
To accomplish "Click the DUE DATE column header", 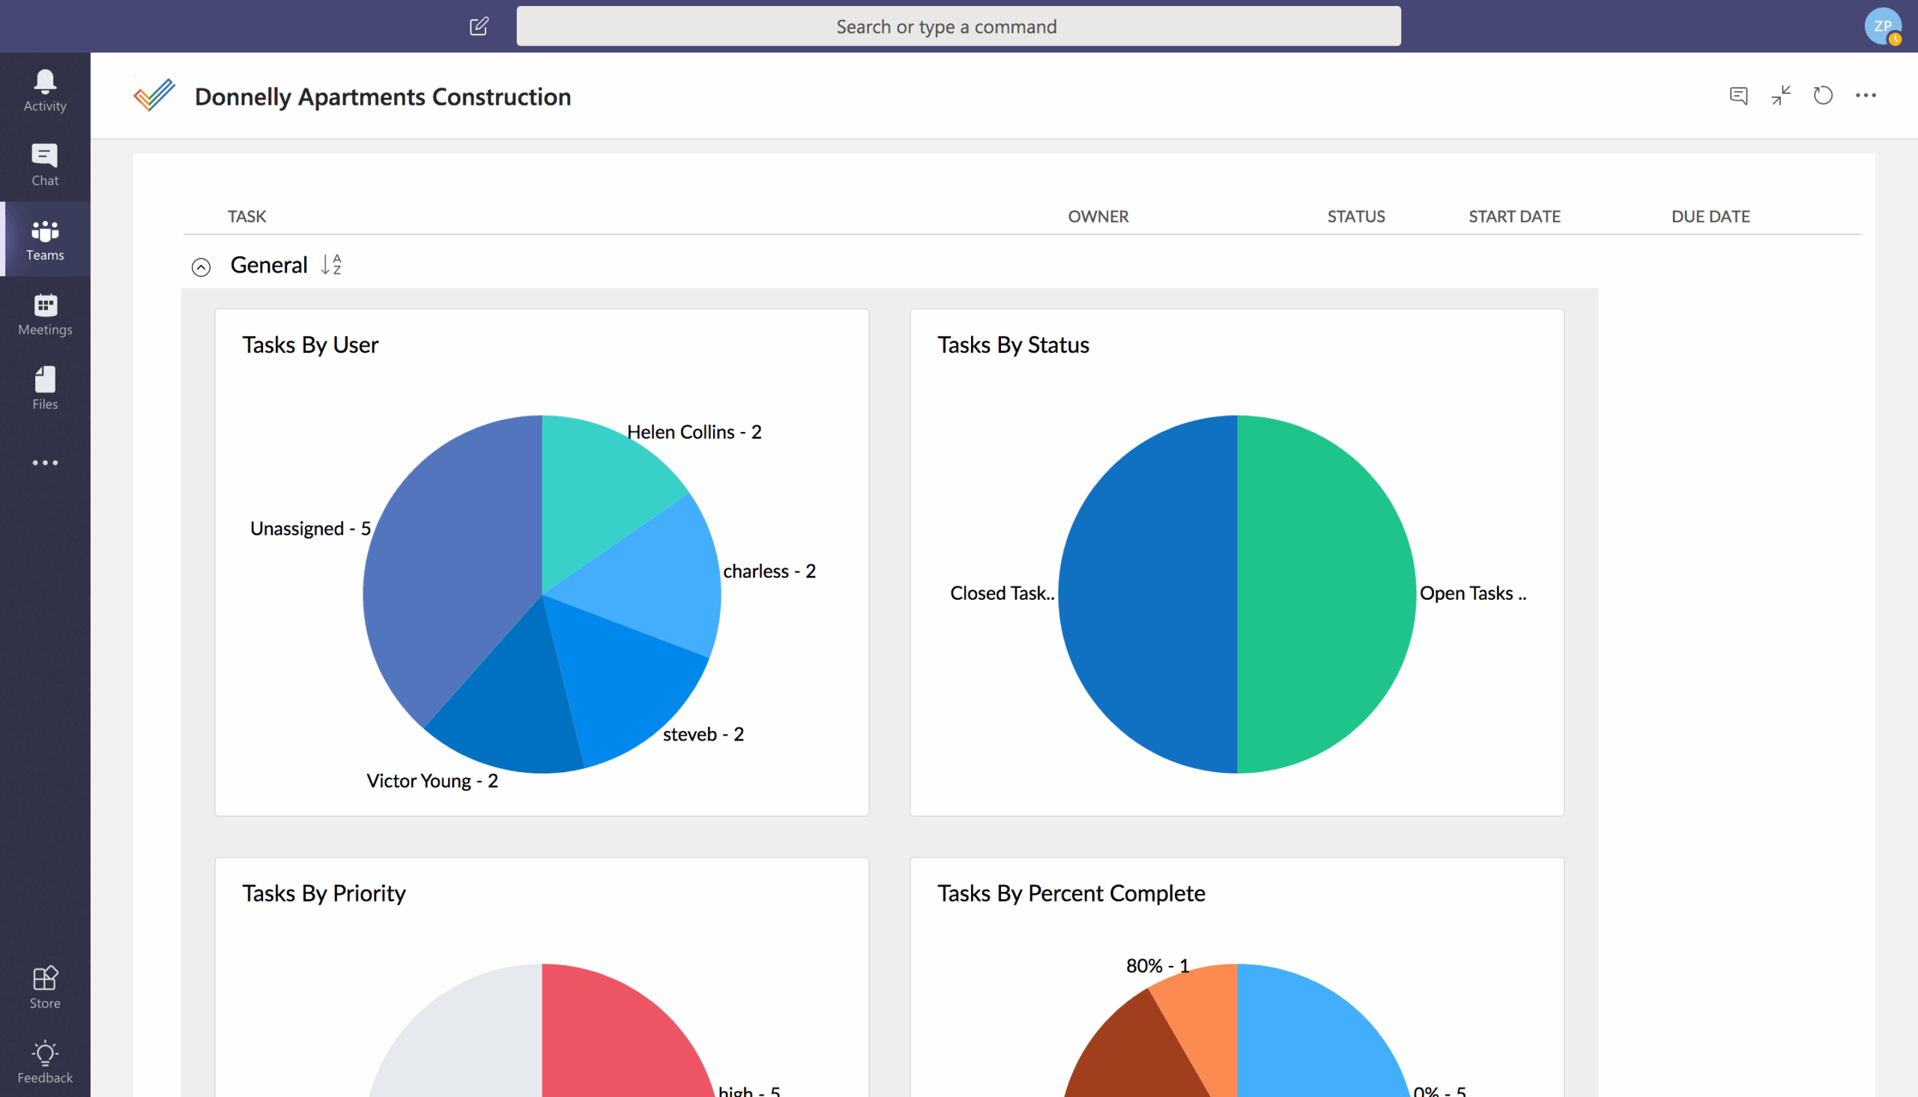I will tap(1709, 216).
